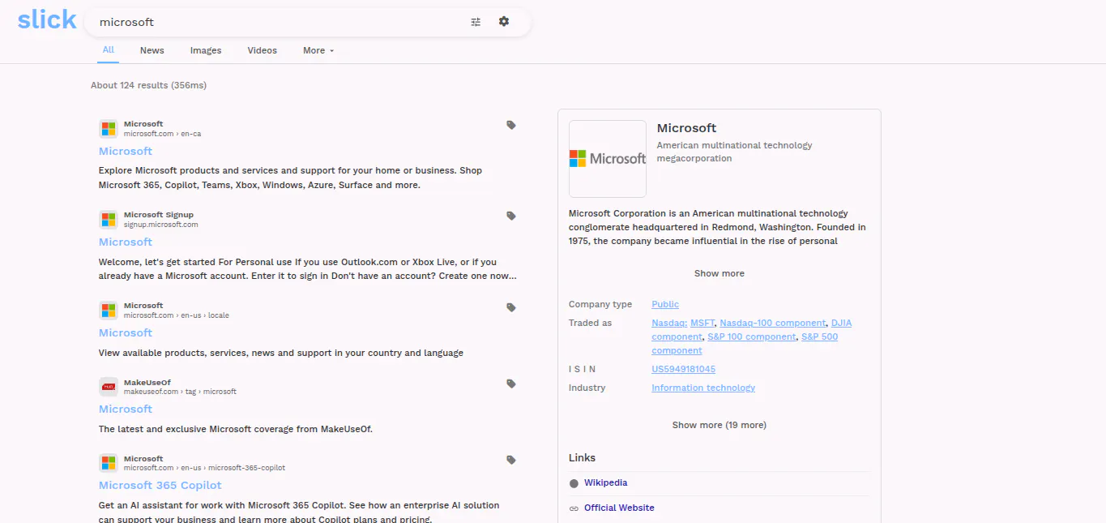Click the Wikipedia link circle icon
Screen dimensions: 1106x523
click(574, 483)
